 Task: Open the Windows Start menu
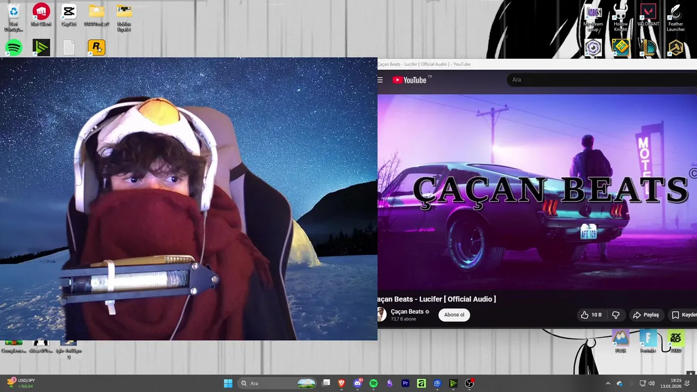click(x=228, y=383)
